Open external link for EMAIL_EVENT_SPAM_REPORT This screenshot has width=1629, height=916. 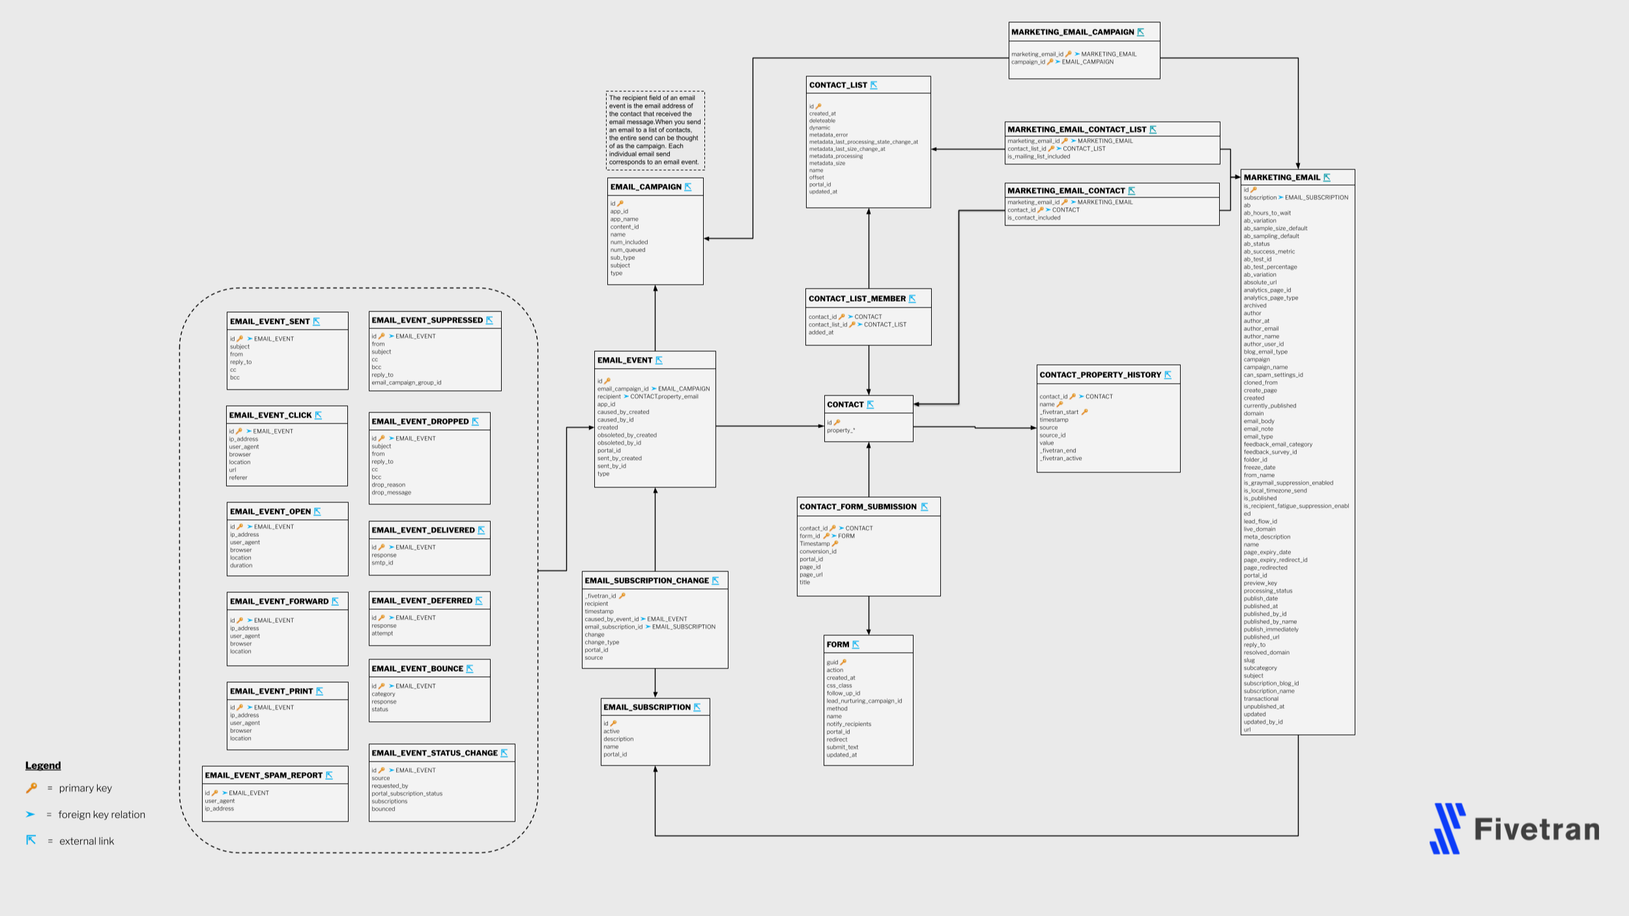click(329, 775)
